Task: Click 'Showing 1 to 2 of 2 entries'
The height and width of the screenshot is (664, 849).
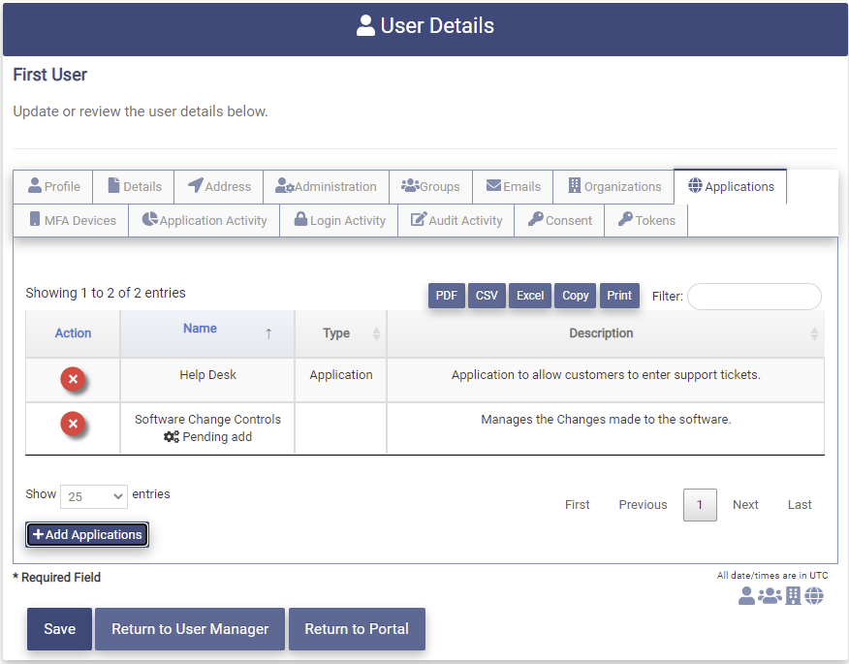Action: (106, 293)
